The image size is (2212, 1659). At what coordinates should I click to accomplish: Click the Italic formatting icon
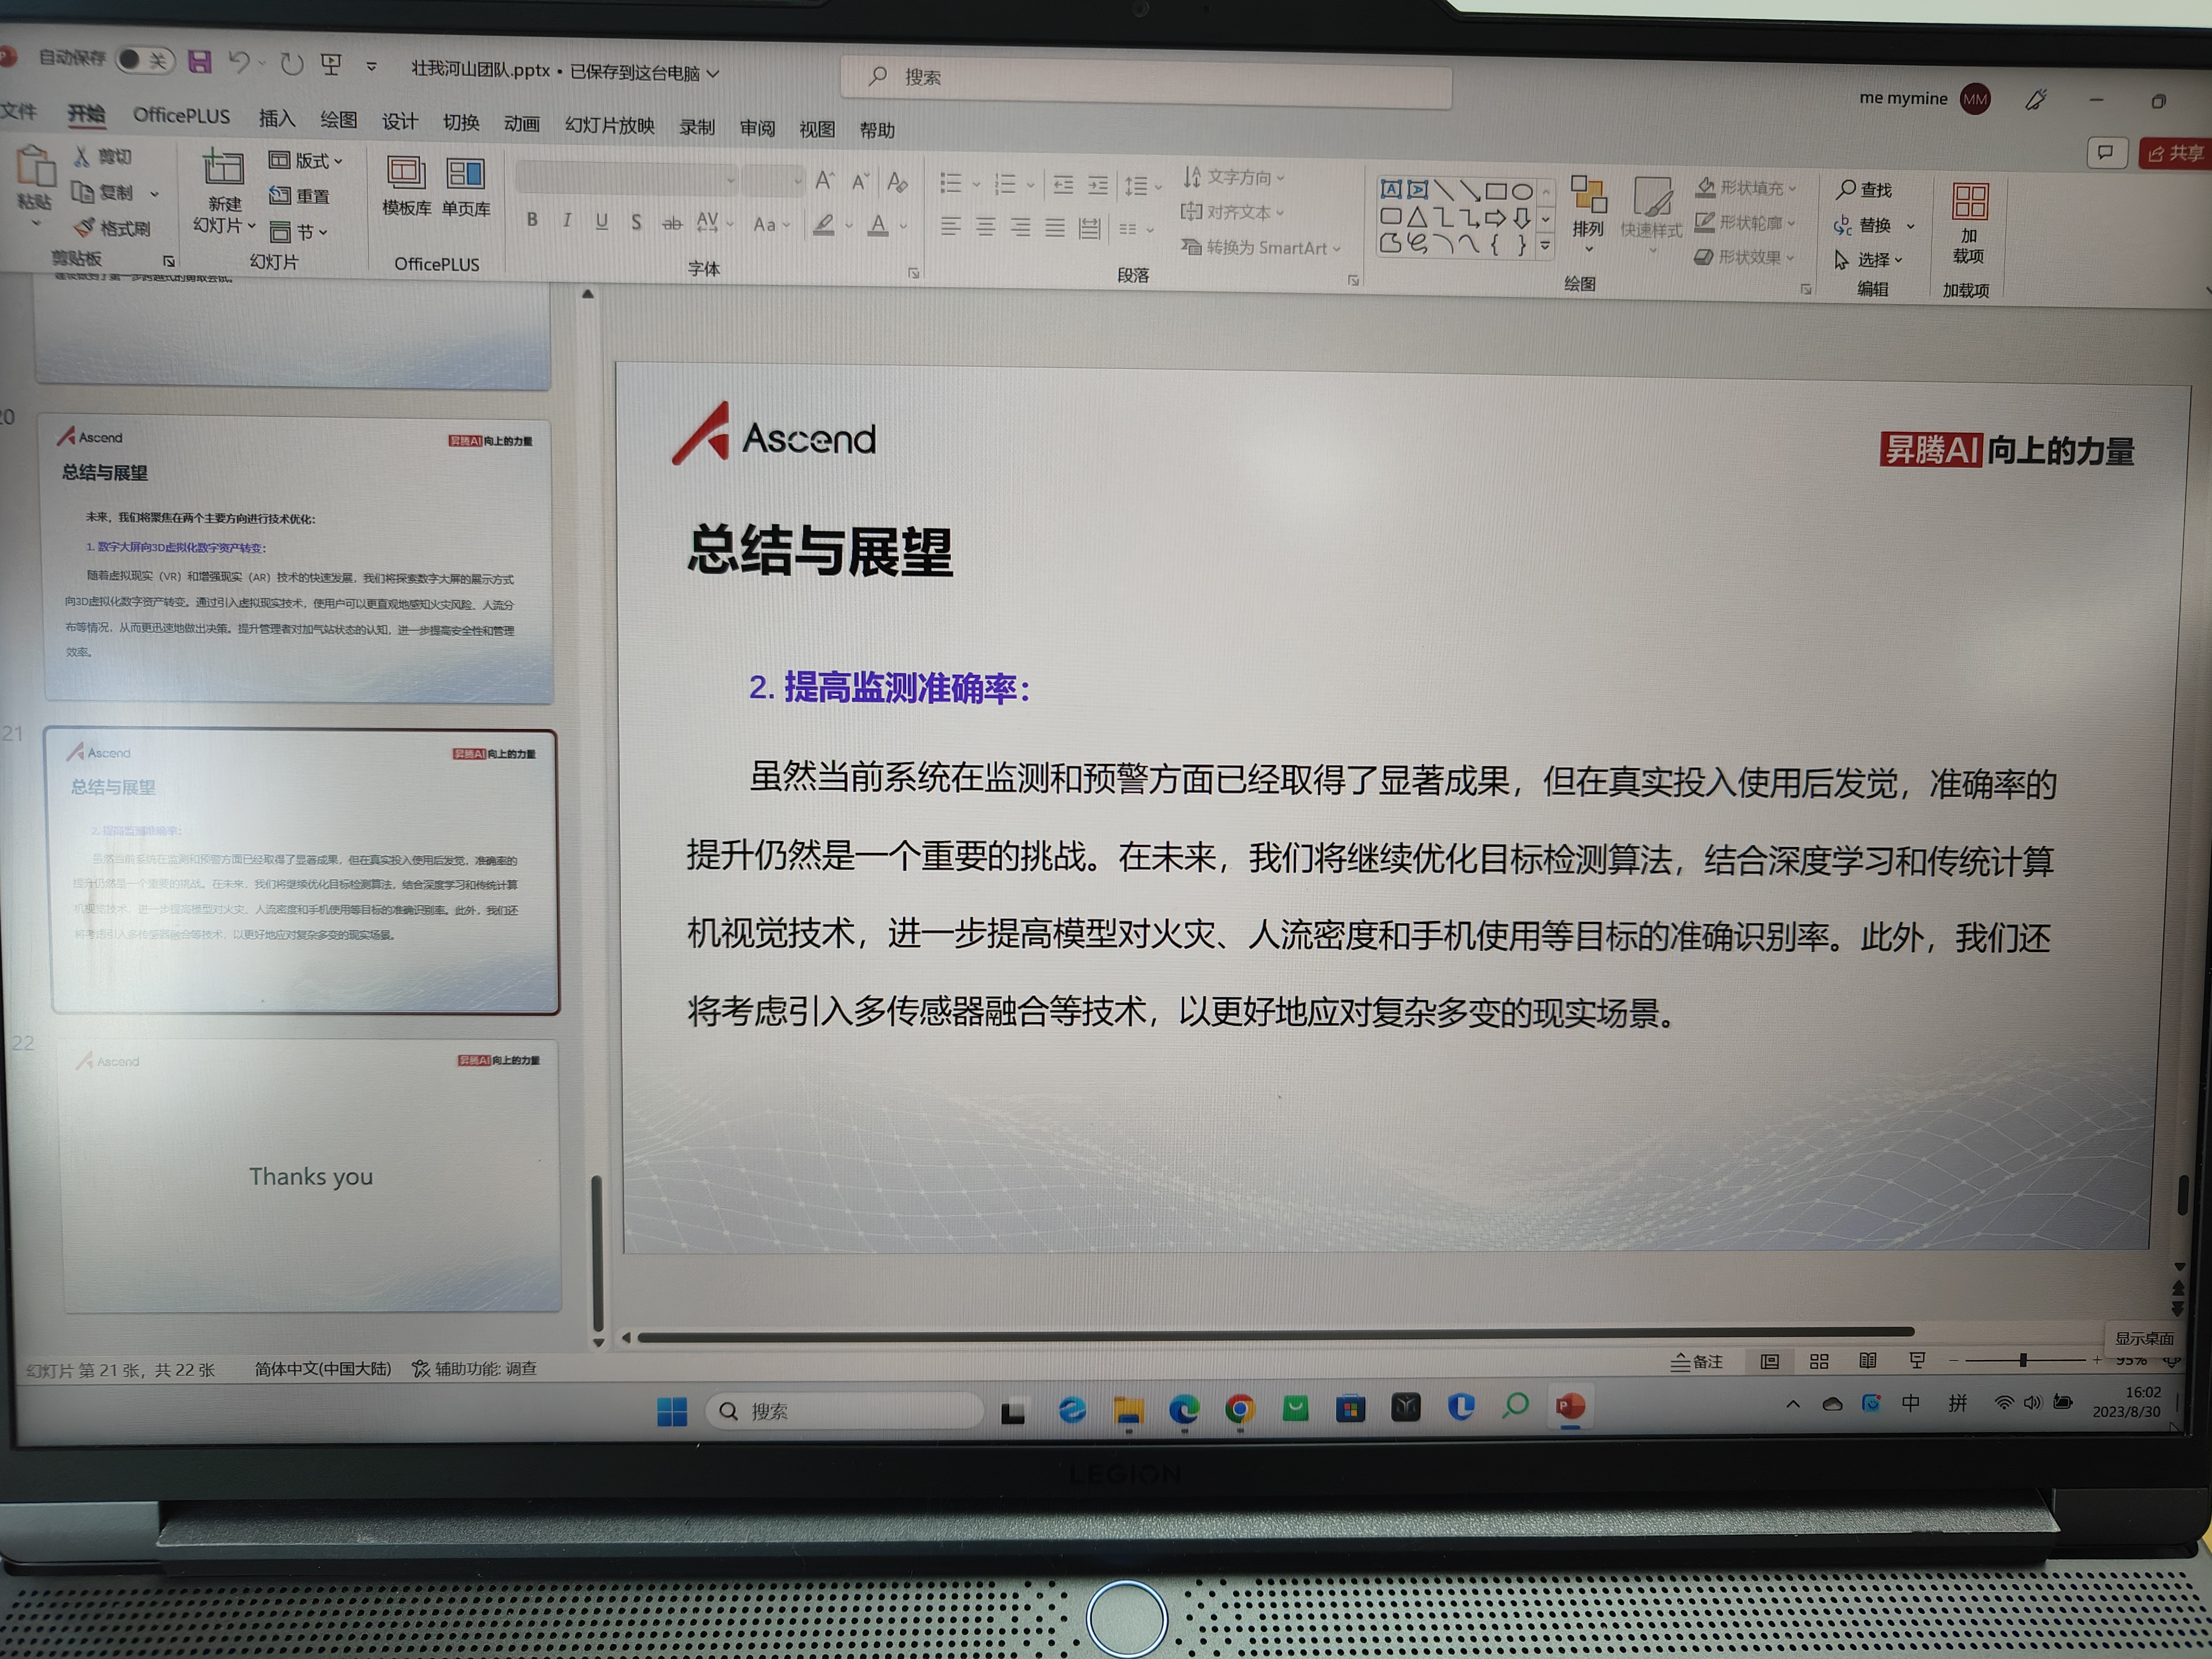[x=567, y=220]
